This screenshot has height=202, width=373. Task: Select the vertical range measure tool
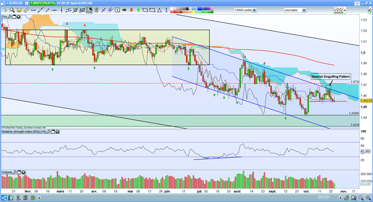coord(166,10)
